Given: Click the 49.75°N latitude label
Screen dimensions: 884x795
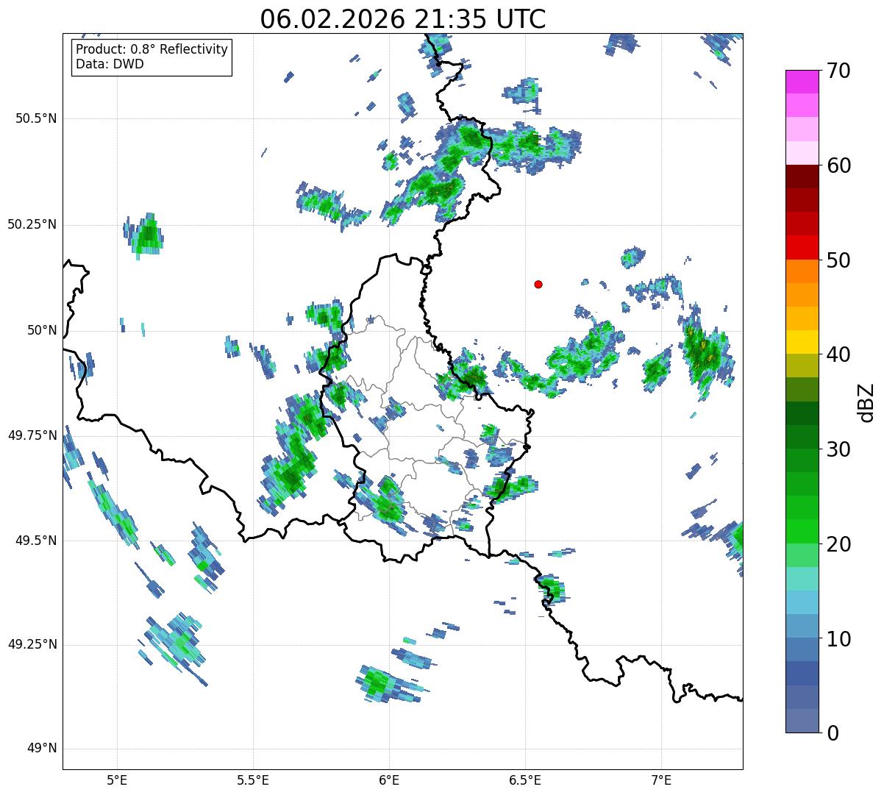Looking at the screenshot, I should point(32,435).
